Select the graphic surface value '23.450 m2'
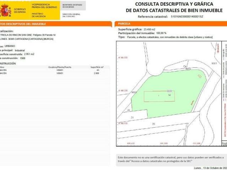 point(149,29)
